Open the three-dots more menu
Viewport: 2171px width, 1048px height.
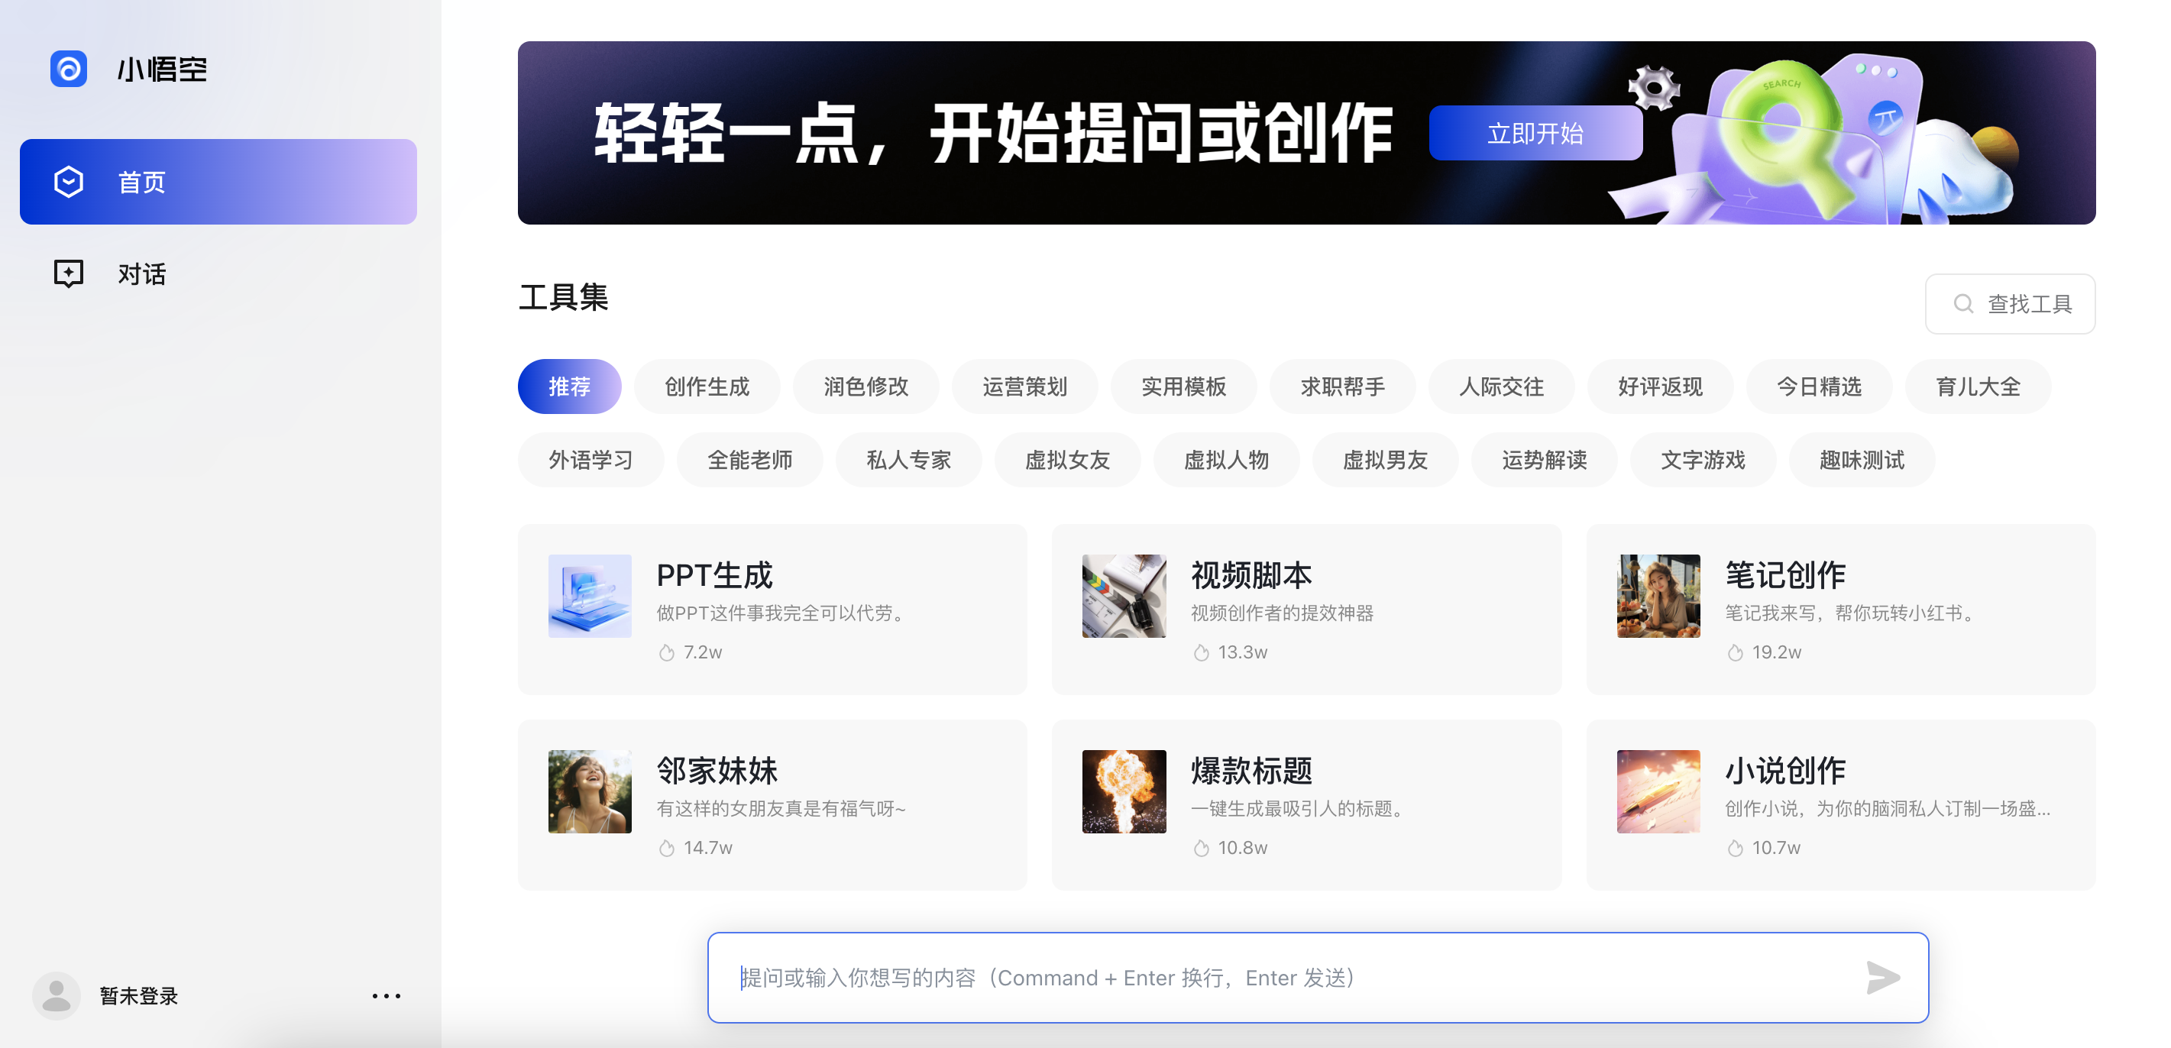point(386,996)
